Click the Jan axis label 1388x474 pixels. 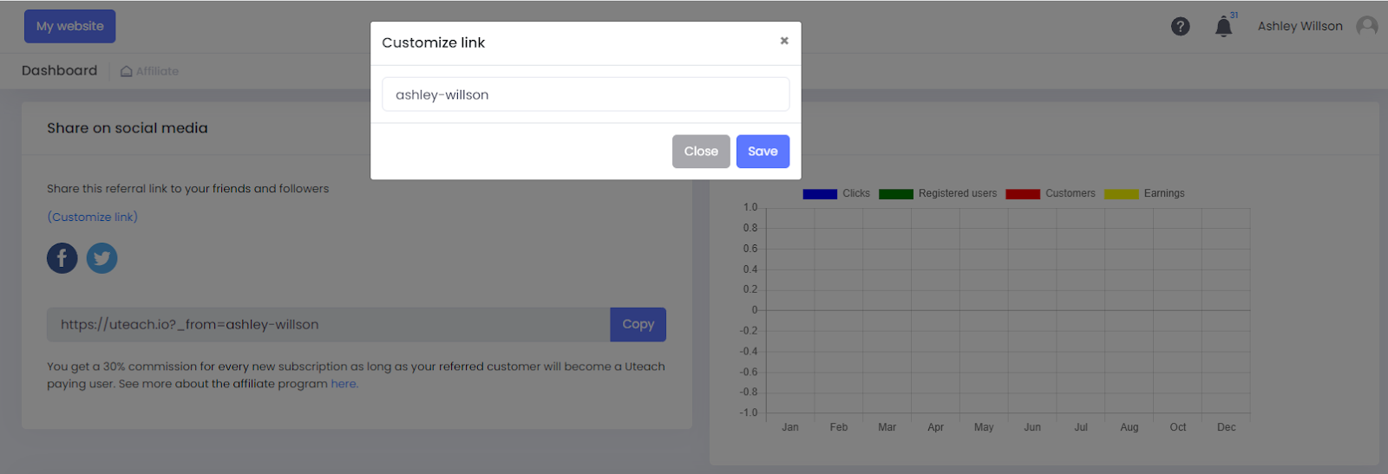790,427
